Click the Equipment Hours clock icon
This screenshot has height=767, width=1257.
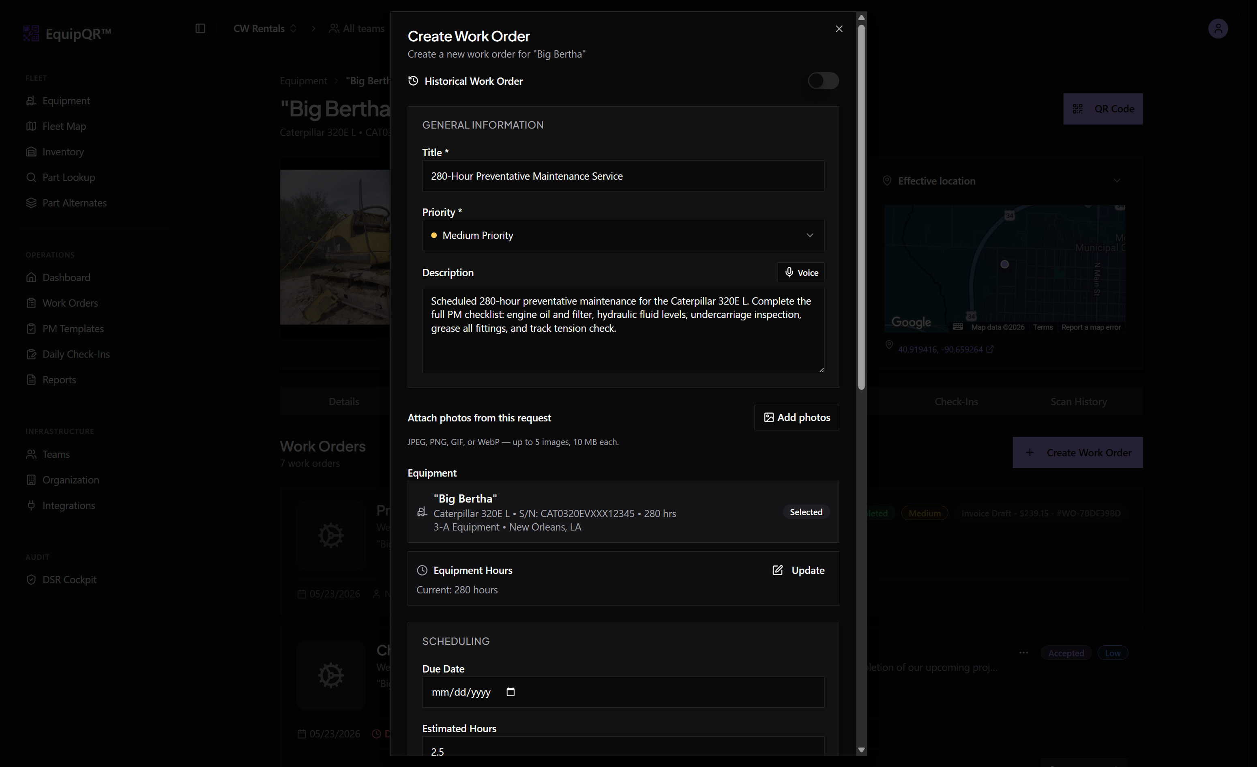[422, 570]
